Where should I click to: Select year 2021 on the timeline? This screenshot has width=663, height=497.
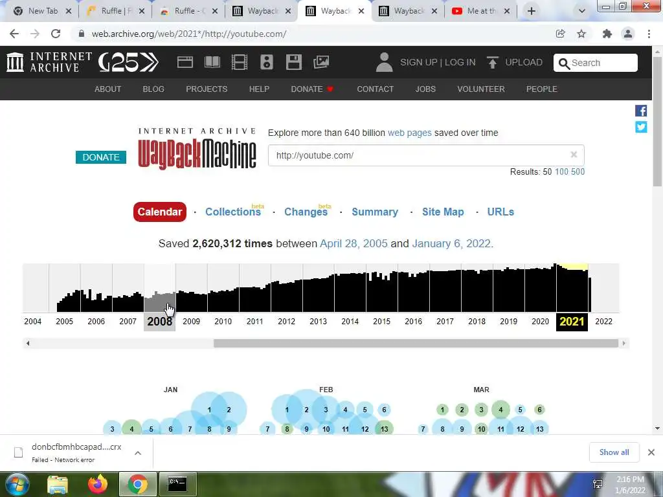coord(572,322)
